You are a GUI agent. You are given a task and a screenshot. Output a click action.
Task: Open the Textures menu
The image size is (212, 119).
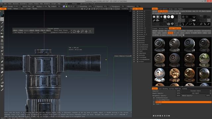16,4
